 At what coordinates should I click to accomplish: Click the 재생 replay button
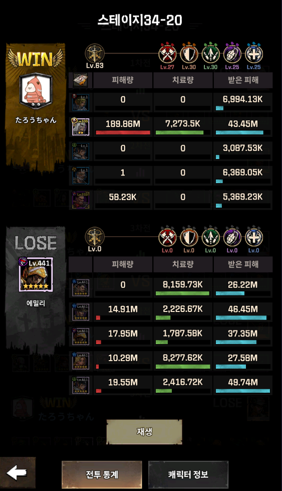pos(144,431)
